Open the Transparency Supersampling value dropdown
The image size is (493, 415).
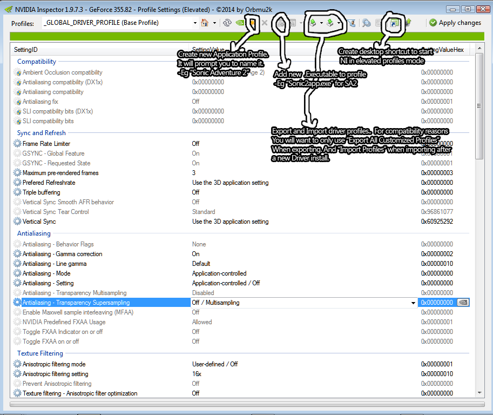pyautogui.click(x=413, y=303)
